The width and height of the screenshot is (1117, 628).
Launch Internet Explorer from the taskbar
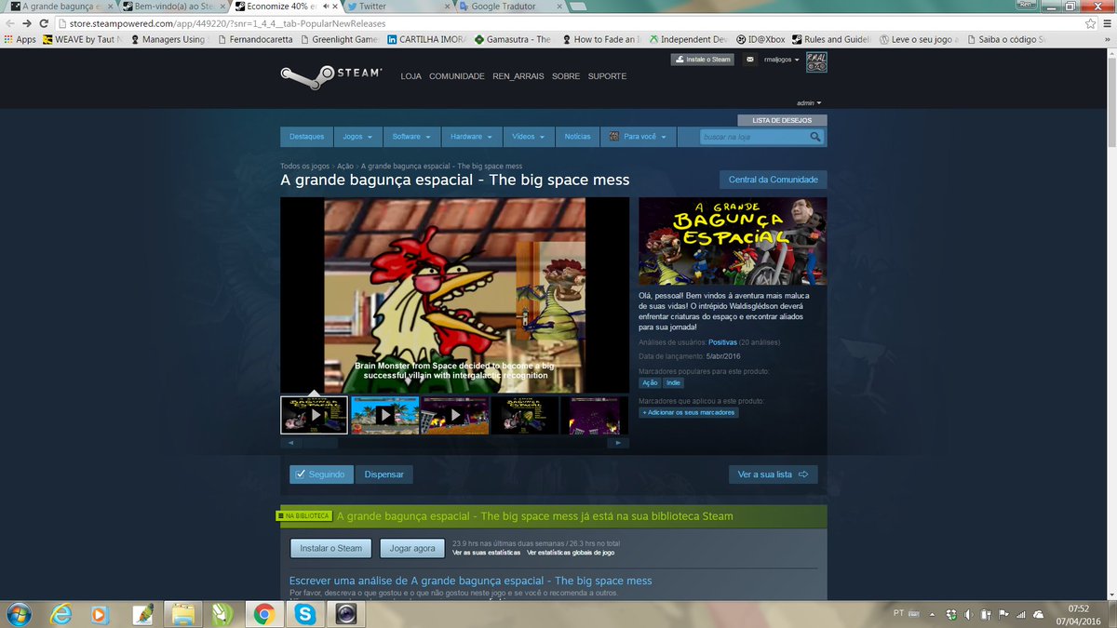pyautogui.click(x=61, y=614)
